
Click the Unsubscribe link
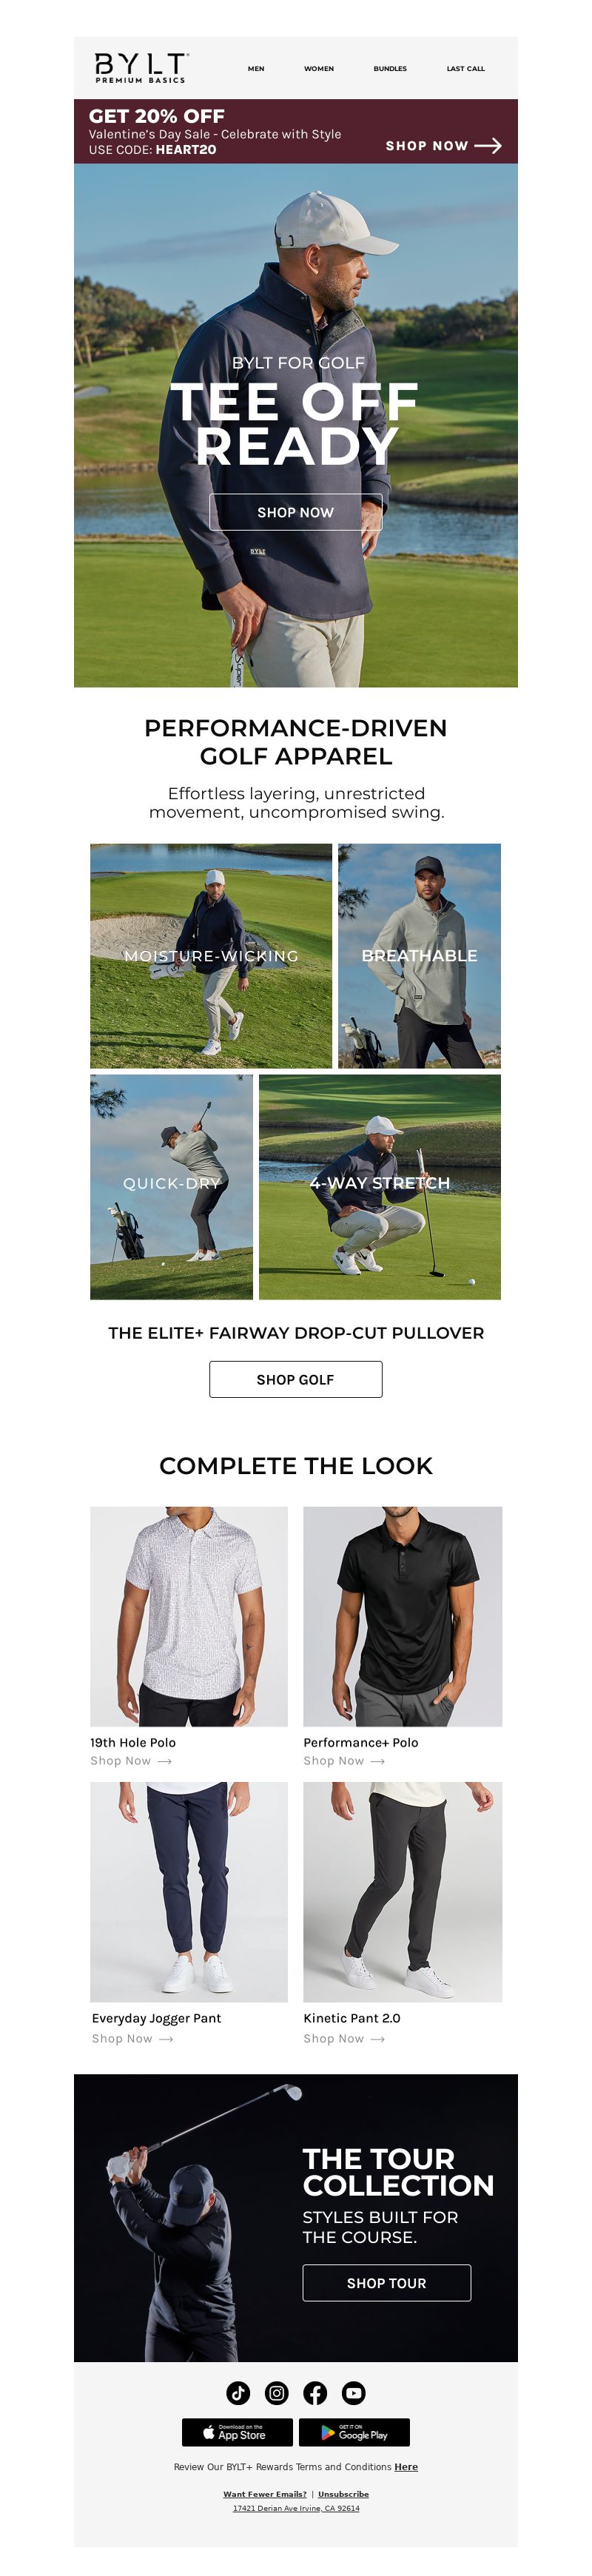343,2494
